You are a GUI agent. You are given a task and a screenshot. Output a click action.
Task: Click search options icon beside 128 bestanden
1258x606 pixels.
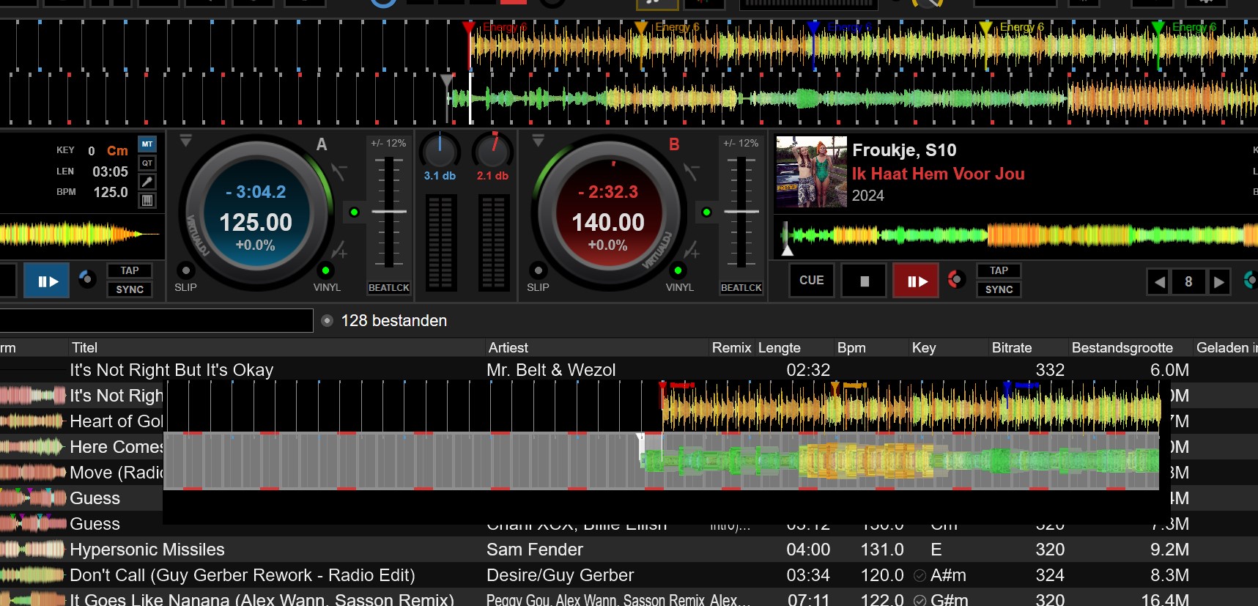point(328,320)
